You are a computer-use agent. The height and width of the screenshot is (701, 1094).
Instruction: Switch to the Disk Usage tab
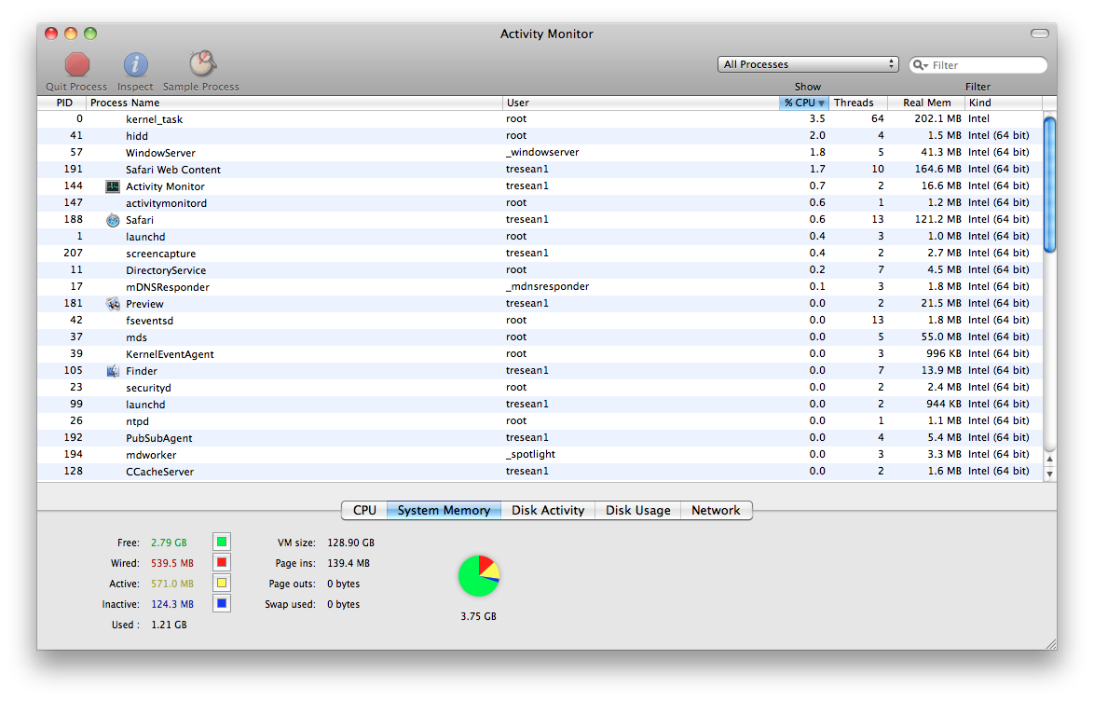[x=637, y=511]
